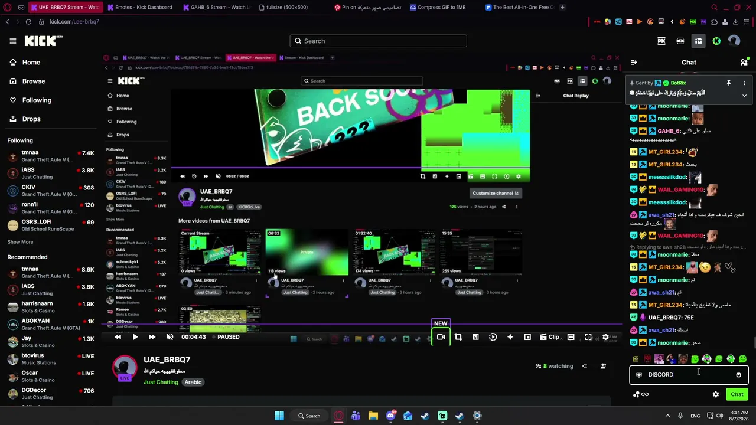Open the taskbar Search box

click(309, 416)
